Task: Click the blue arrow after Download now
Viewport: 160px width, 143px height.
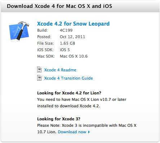Action: [89, 132]
